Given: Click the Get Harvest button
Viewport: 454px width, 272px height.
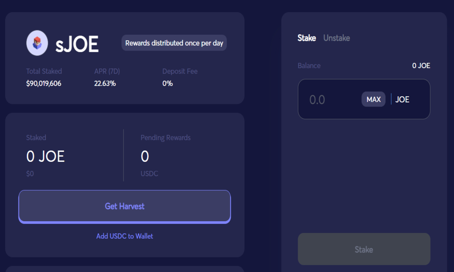Looking at the screenshot, I should coord(124,206).
